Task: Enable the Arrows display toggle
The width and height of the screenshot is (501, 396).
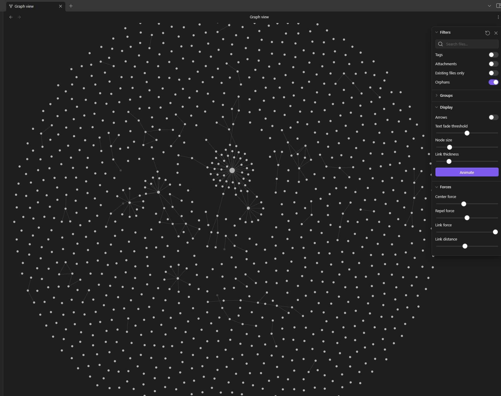Action: 492,117
